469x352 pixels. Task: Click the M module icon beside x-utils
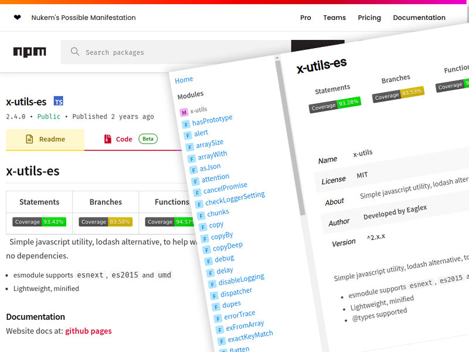pos(184,111)
